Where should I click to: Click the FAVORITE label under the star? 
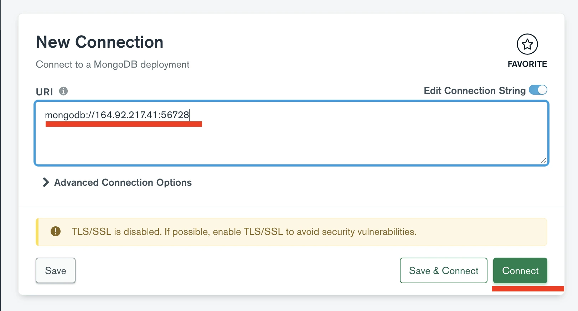click(x=527, y=64)
